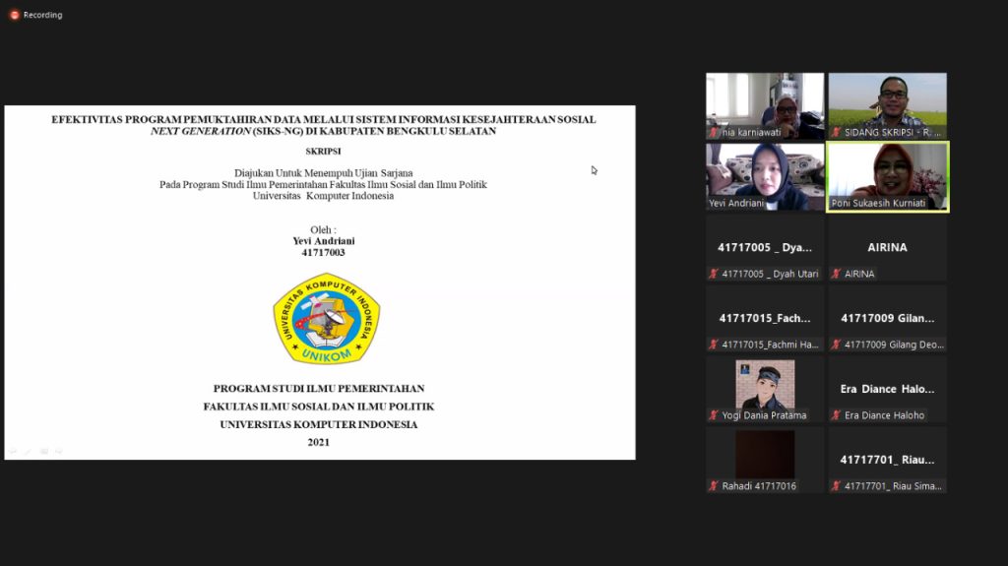Click the muted mic icon by Rahadi 41717016
The width and height of the screenshot is (1008, 566).
(x=713, y=486)
